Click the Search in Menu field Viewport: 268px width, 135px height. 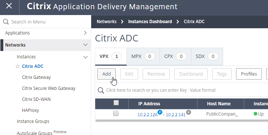point(46,22)
